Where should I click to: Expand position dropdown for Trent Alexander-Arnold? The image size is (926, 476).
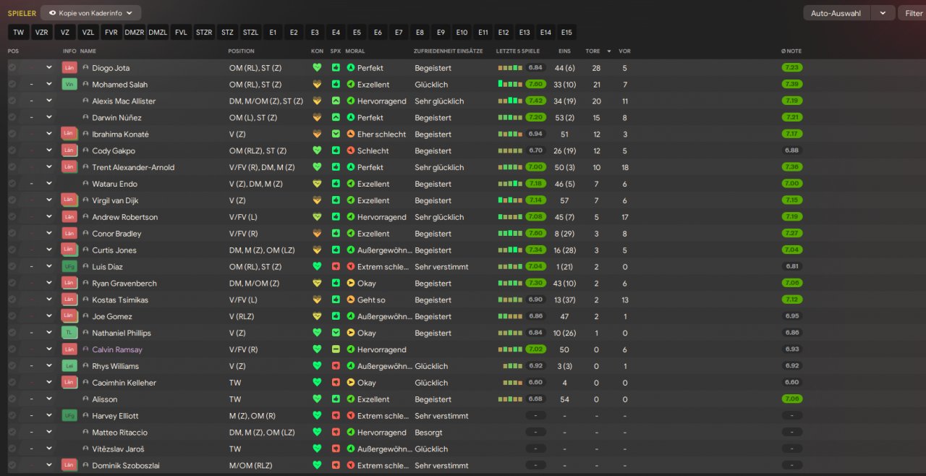pyautogui.click(x=49, y=167)
